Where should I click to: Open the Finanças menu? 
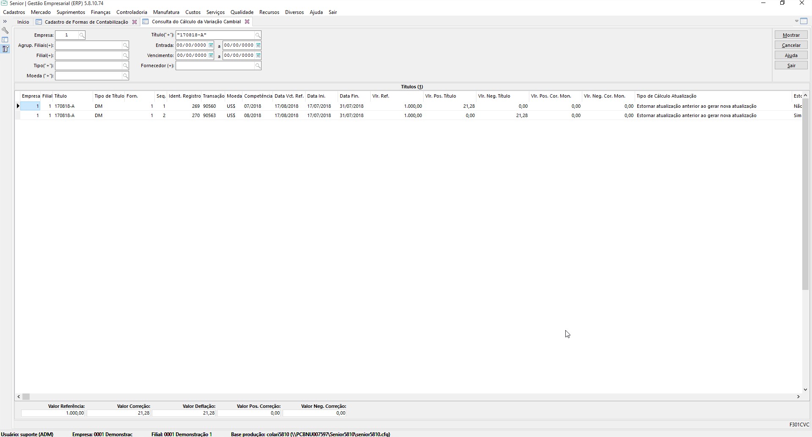tap(100, 12)
